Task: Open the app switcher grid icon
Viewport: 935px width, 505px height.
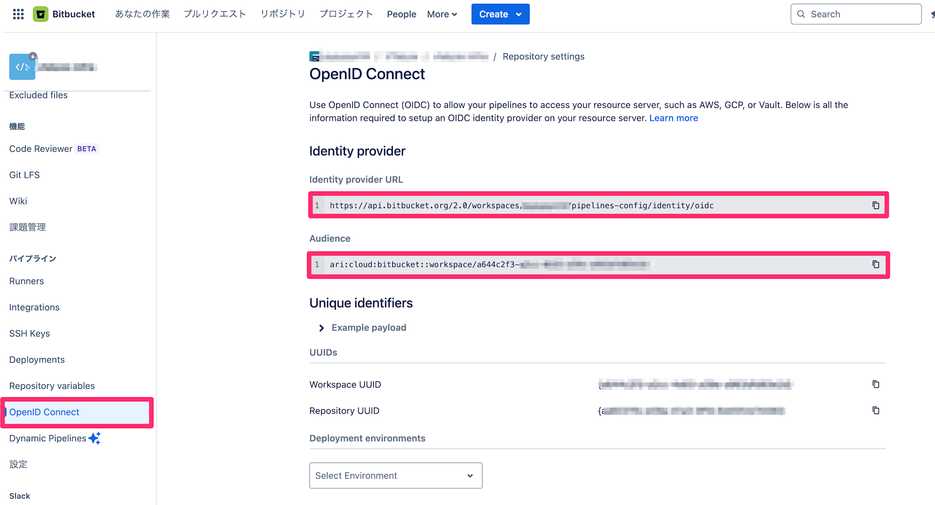Action: 18,14
